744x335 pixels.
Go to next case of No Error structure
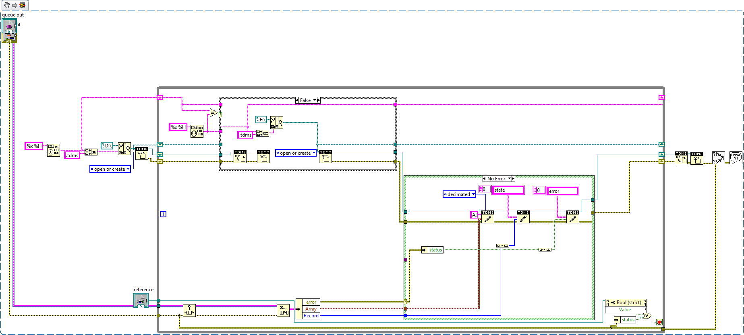coord(513,179)
